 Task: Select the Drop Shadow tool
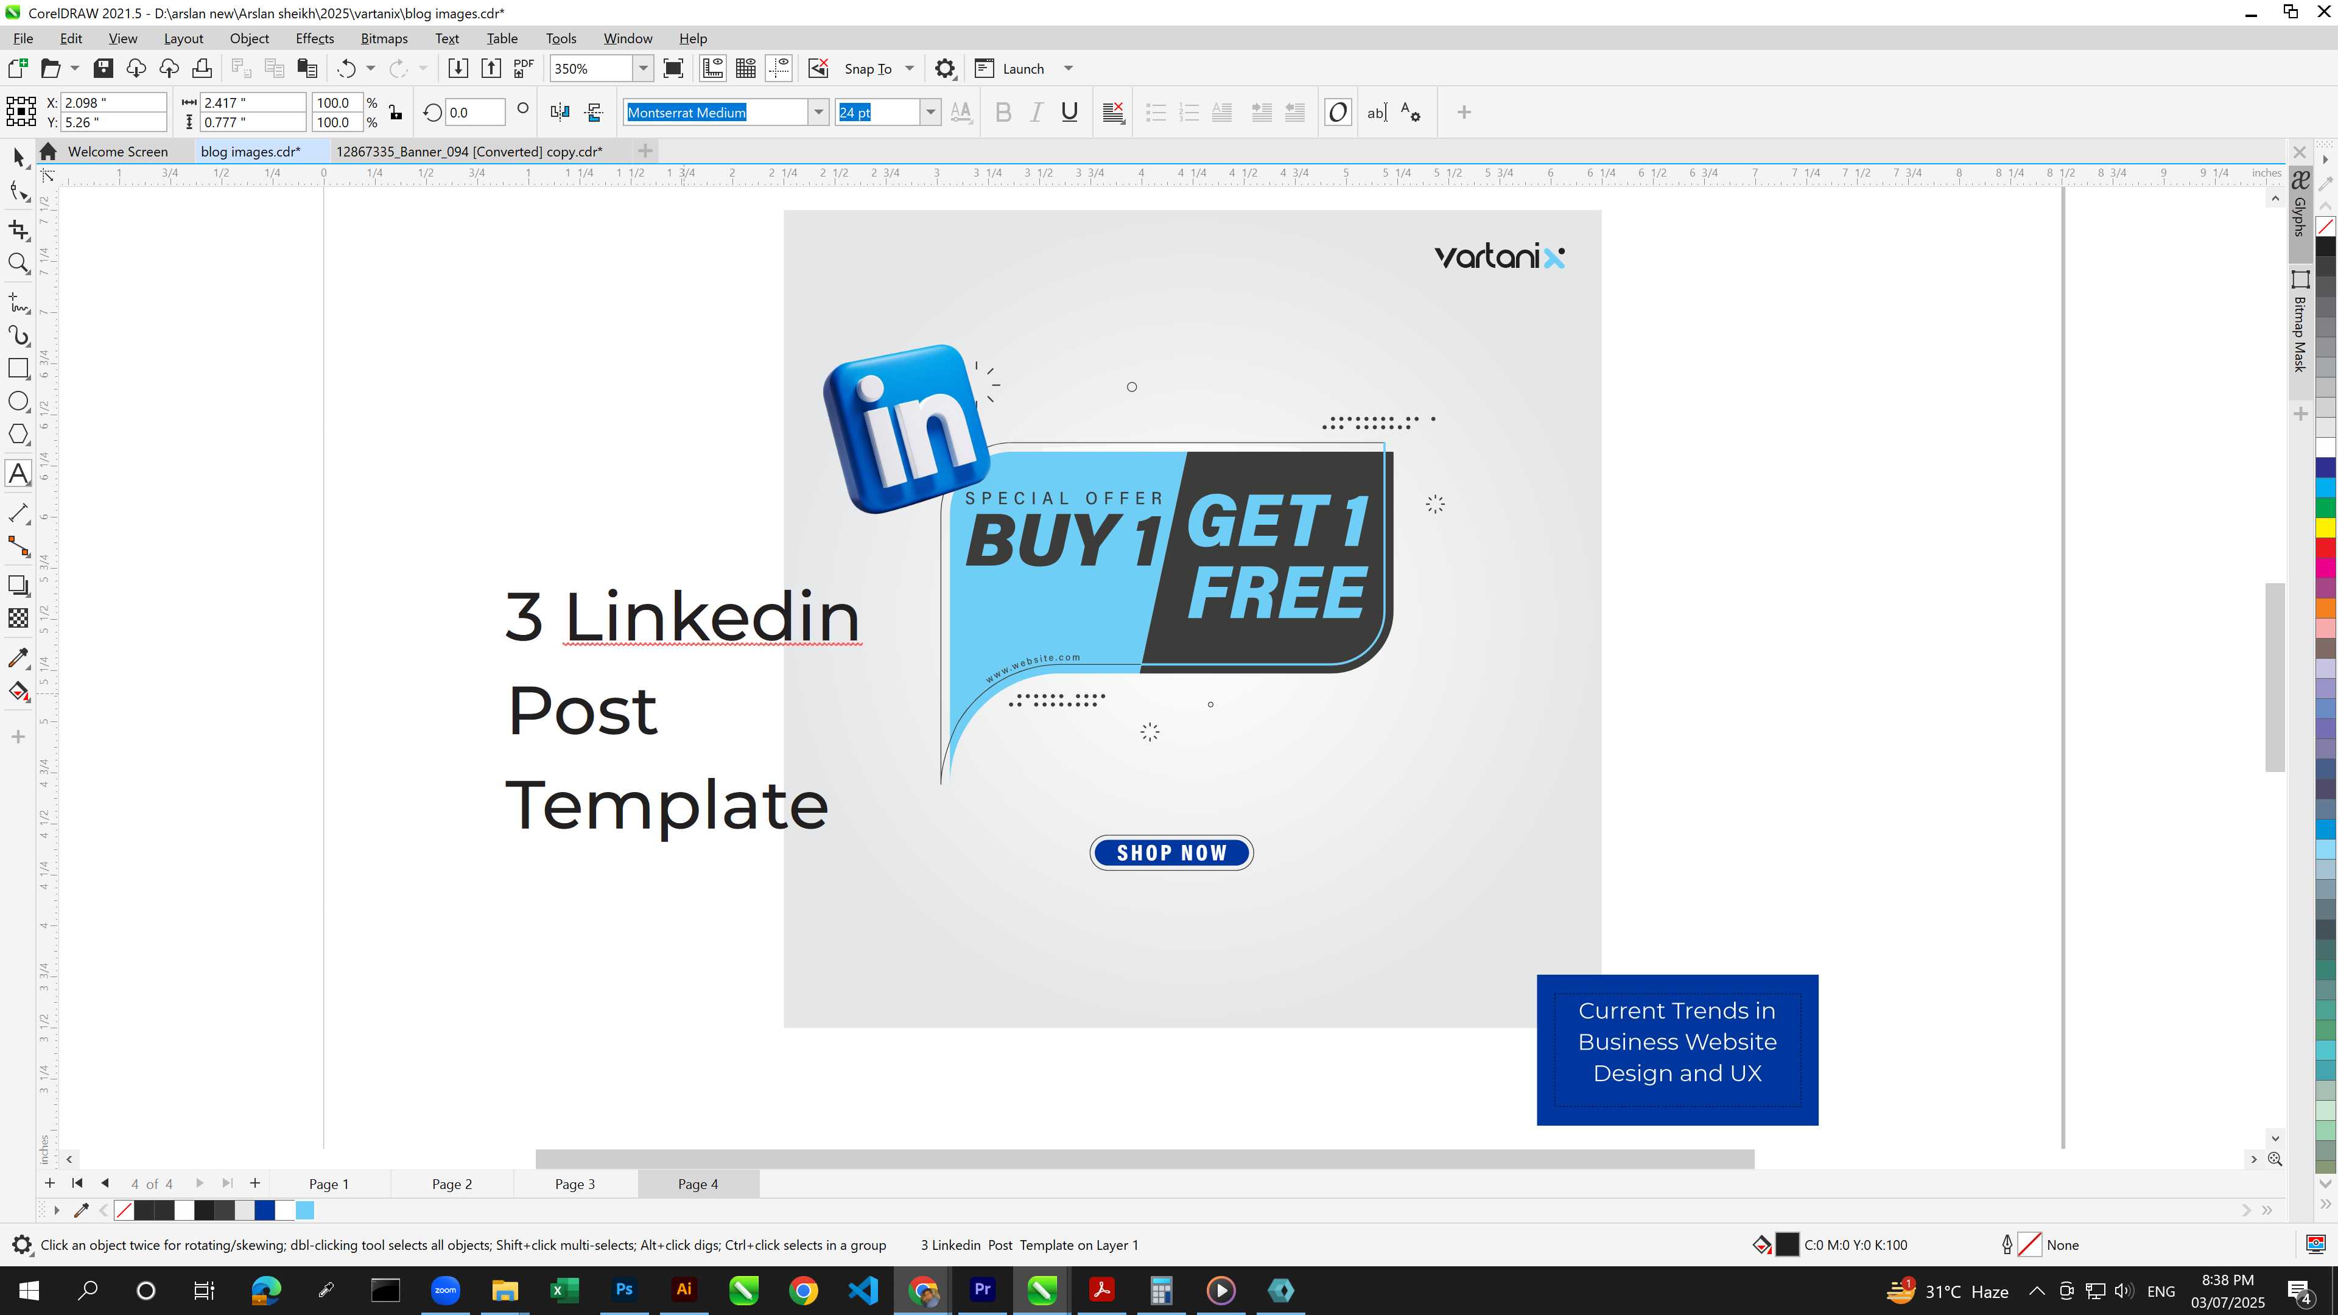pyautogui.click(x=18, y=585)
